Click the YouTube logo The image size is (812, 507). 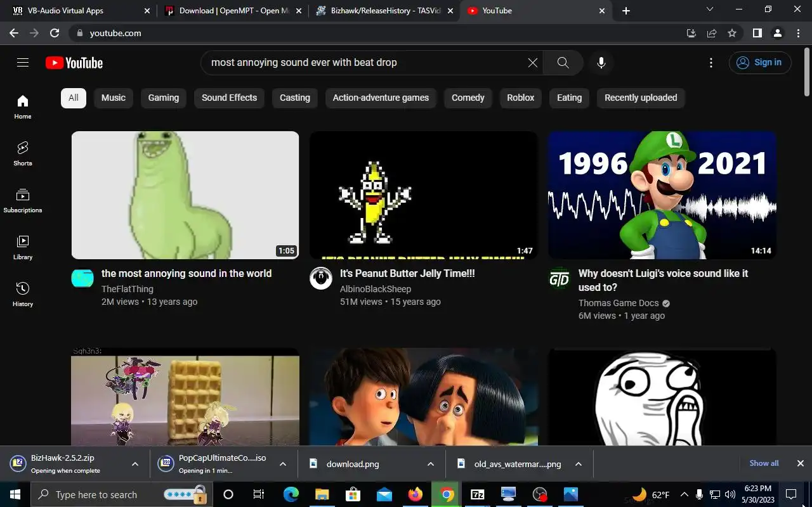pyautogui.click(x=74, y=63)
